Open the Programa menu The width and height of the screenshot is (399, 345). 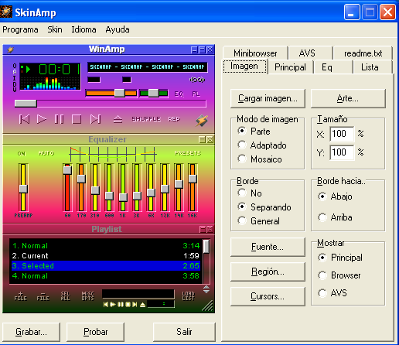coord(20,29)
